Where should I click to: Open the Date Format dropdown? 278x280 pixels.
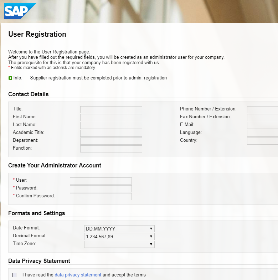119,229
